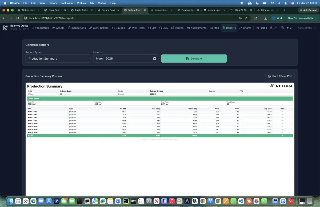Image resolution: width=320 pixels, height=207 pixels.
Task: Open the database icon in the app navbar
Action: pos(282,28)
